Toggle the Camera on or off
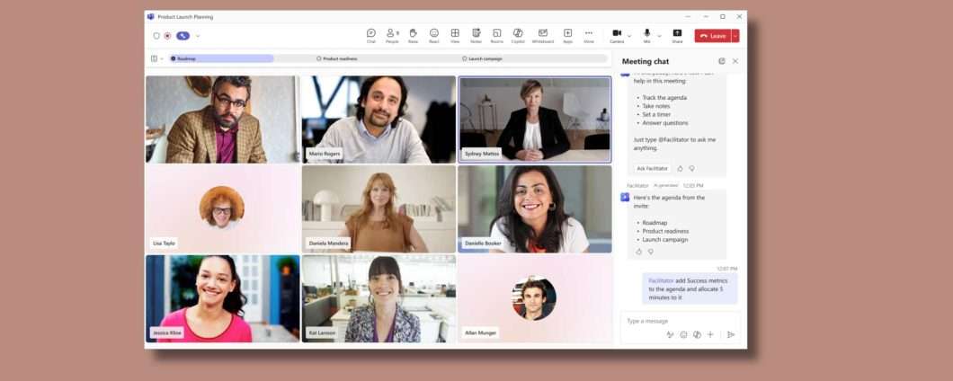 coord(616,35)
